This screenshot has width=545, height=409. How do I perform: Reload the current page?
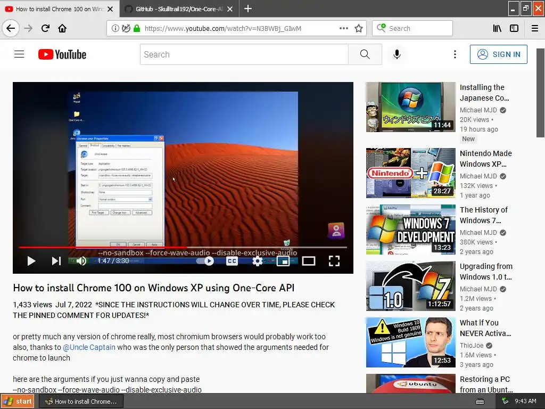point(45,28)
